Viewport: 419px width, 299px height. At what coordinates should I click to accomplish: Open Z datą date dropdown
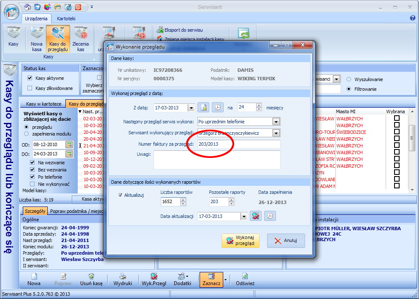[x=191, y=108]
